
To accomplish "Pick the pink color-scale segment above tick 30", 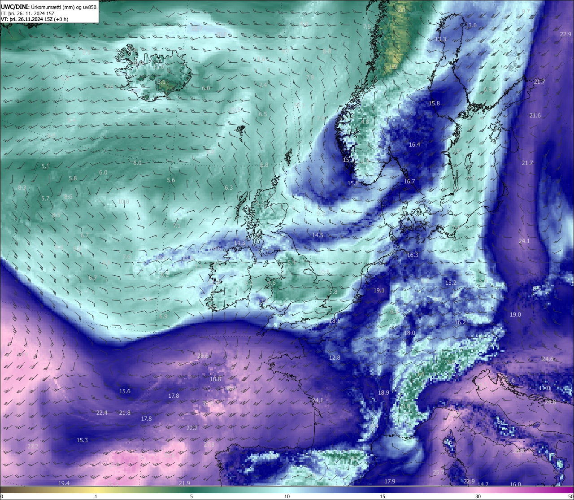I will click(x=478, y=489).
